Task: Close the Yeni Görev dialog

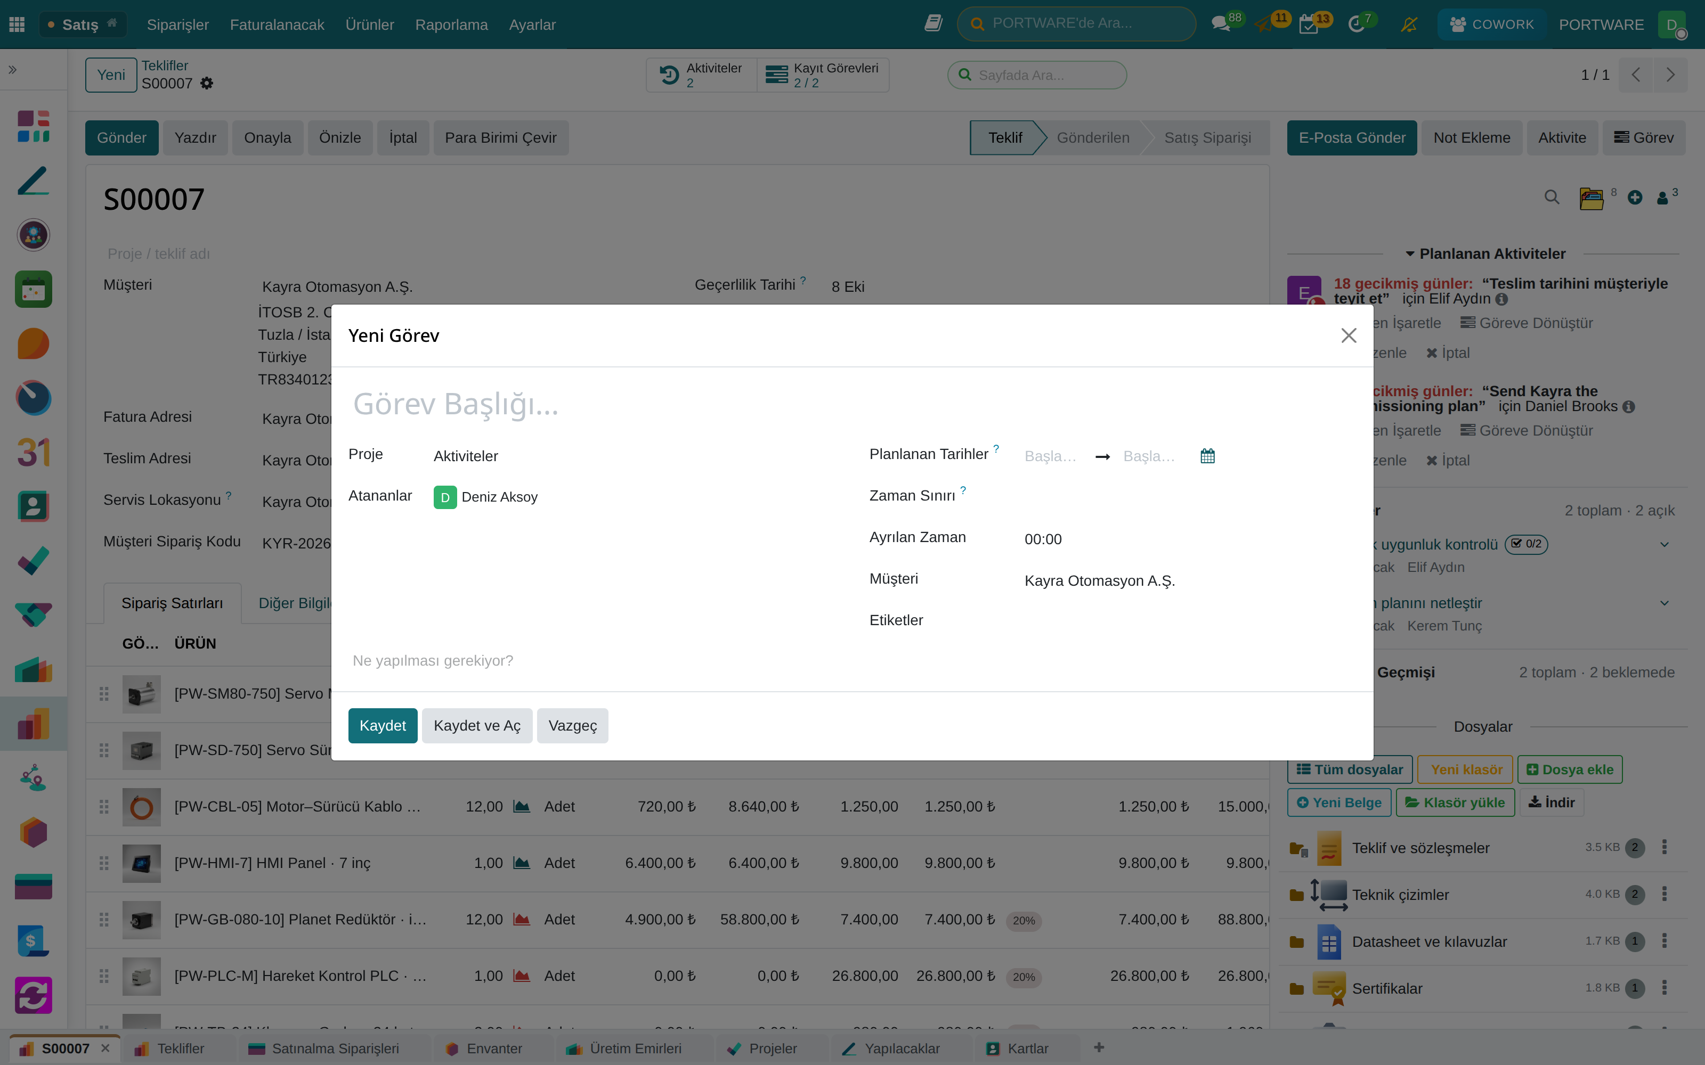Action: point(1349,335)
